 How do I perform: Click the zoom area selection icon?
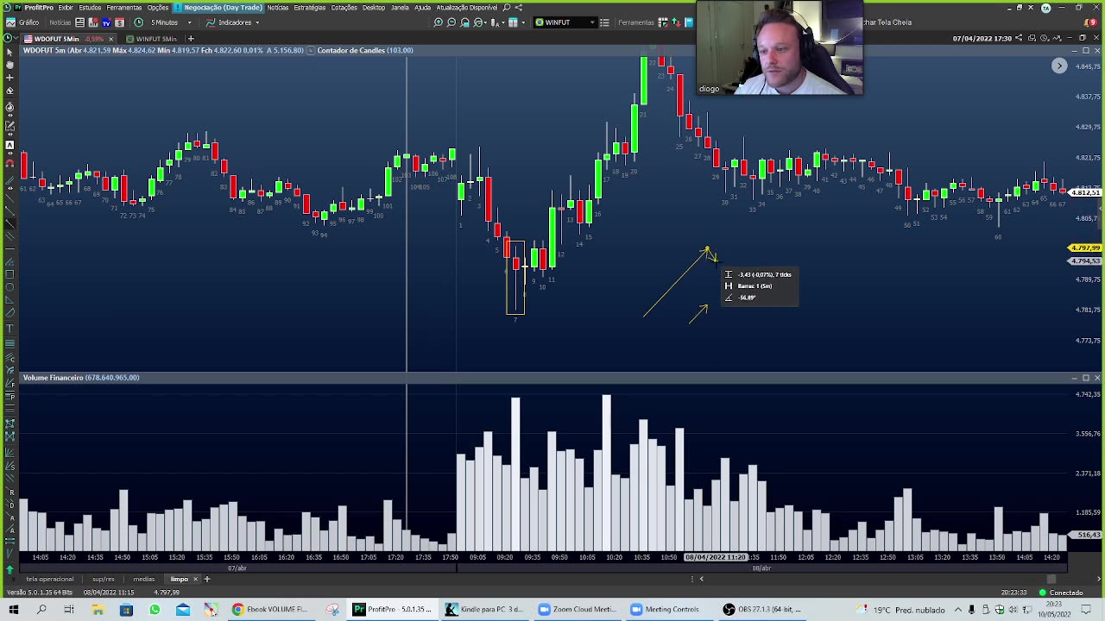tap(465, 22)
